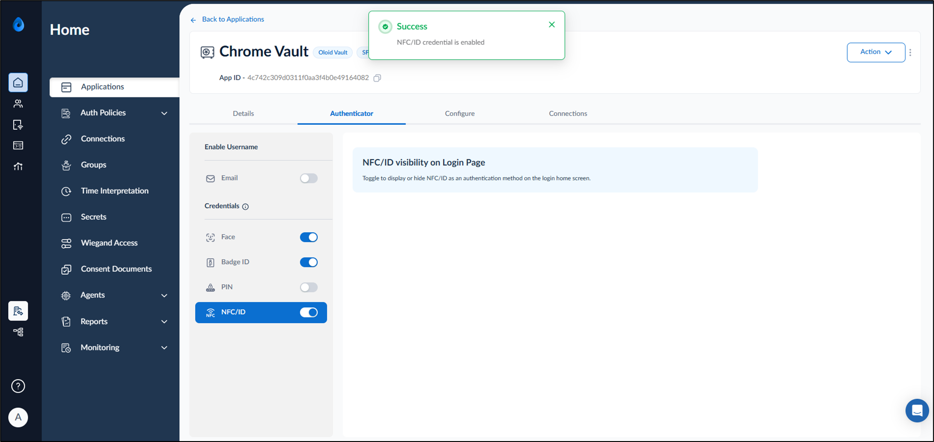The width and height of the screenshot is (934, 442).
Task: Open Connections in the sidebar
Action: (103, 139)
